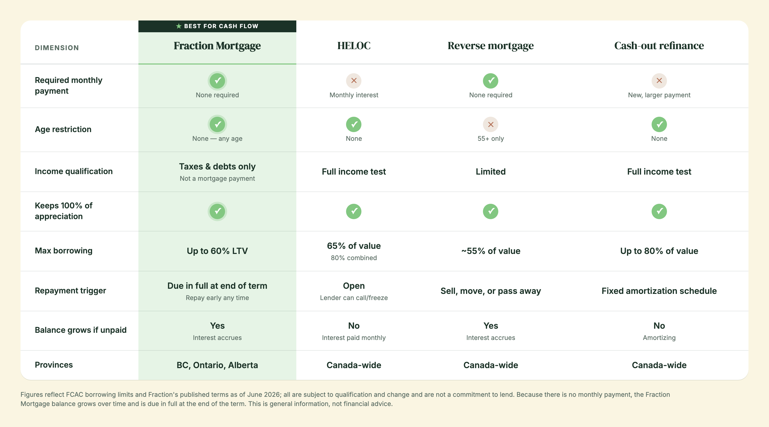
Task: Select the Provinces row label
Action: pos(54,365)
